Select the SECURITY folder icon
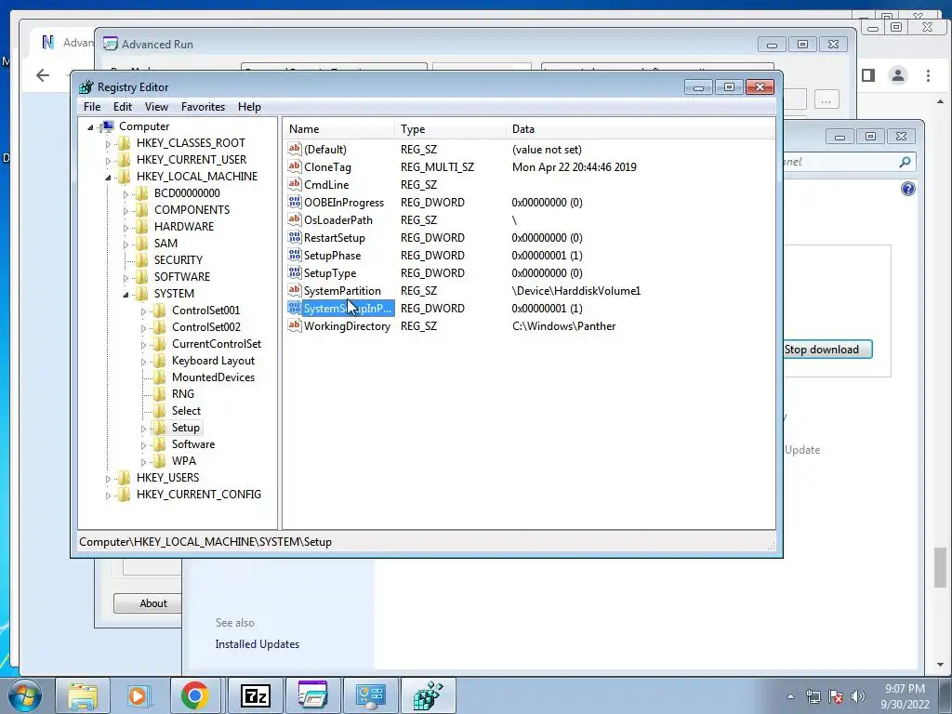Screen dimensions: 952x714 point(141,260)
